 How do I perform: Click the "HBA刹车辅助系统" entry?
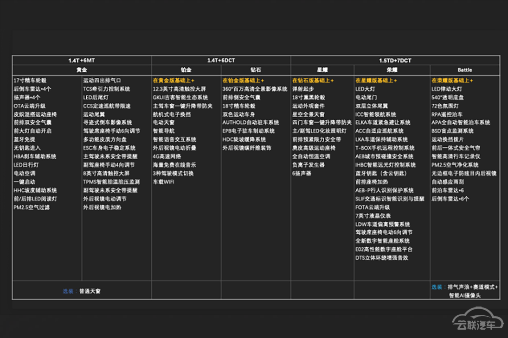pyautogui.click(x=35, y=156)
